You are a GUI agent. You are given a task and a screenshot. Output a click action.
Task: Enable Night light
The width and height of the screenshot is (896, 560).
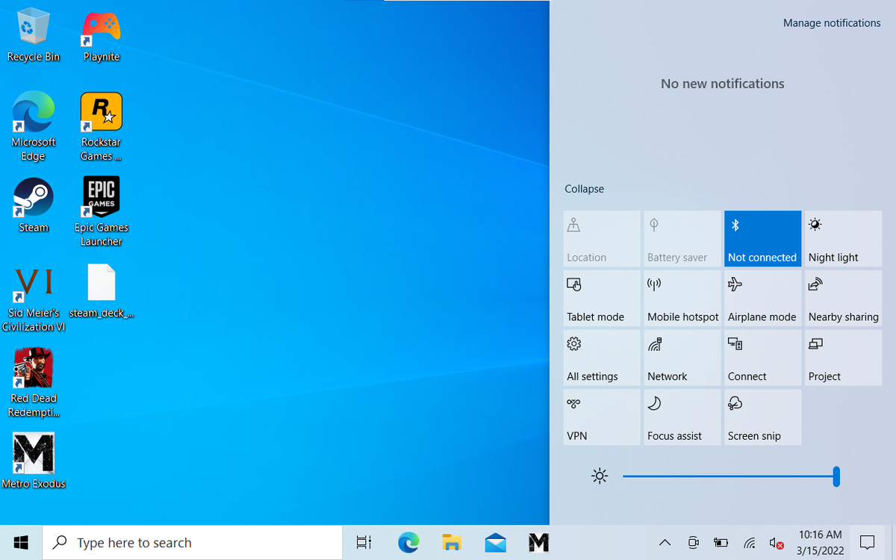click(x=843, y=238)
